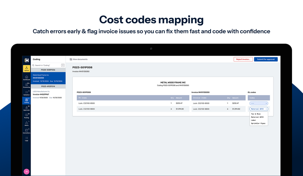Open the Upload section
The width and height of the screenshot is (303, 176).
[27, 68]
